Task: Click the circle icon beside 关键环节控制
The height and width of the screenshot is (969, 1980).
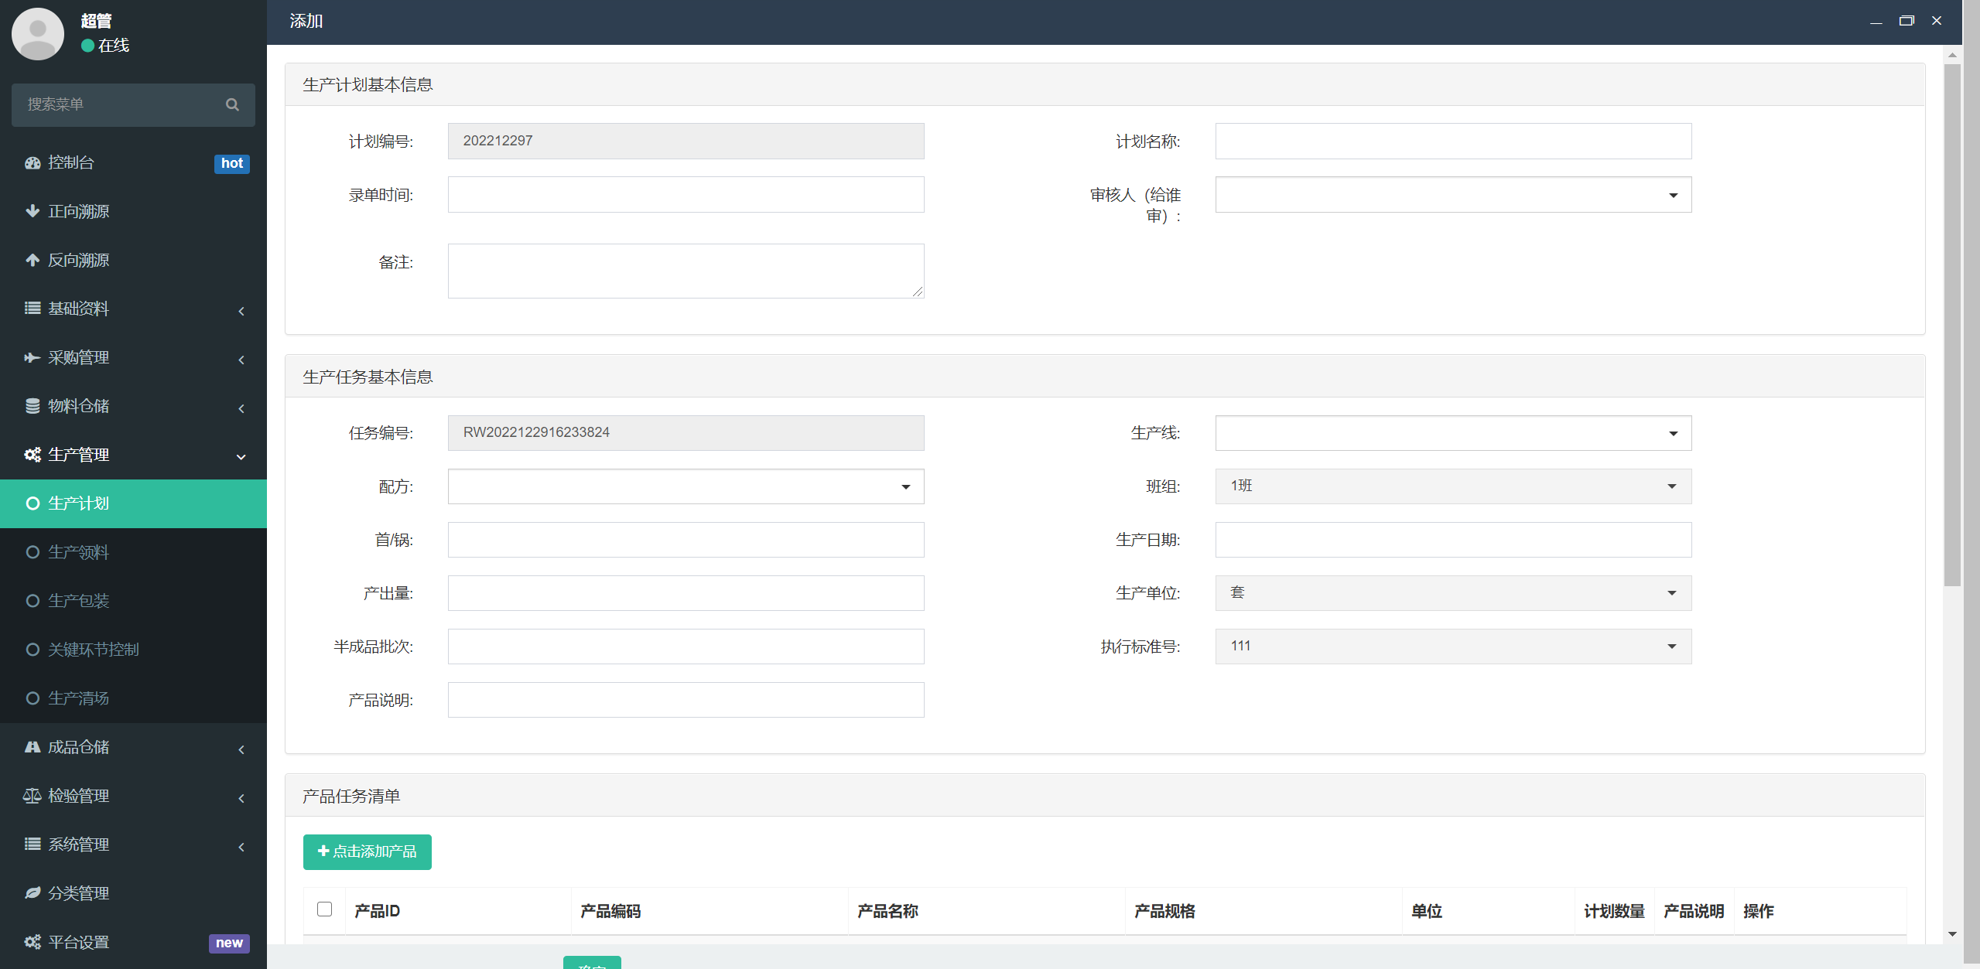Action: 32,650
